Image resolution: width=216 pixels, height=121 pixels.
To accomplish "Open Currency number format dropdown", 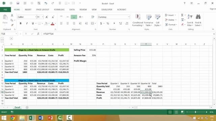I will [129, 17].
